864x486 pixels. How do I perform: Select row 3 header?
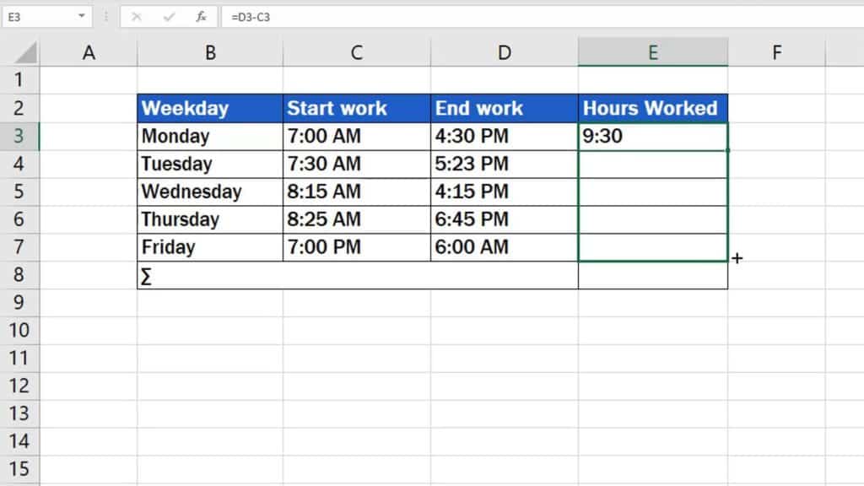tap(20, 136)
